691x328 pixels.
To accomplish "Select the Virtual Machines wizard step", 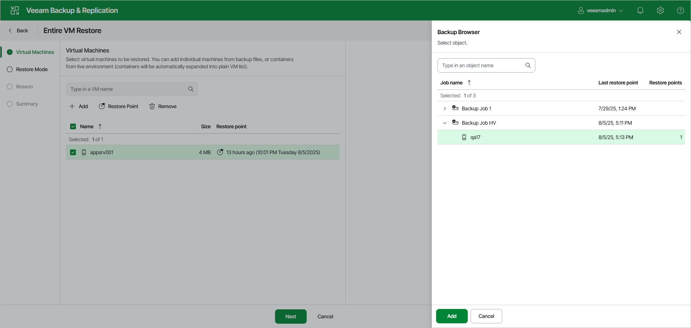I will [x=31, y=52].
